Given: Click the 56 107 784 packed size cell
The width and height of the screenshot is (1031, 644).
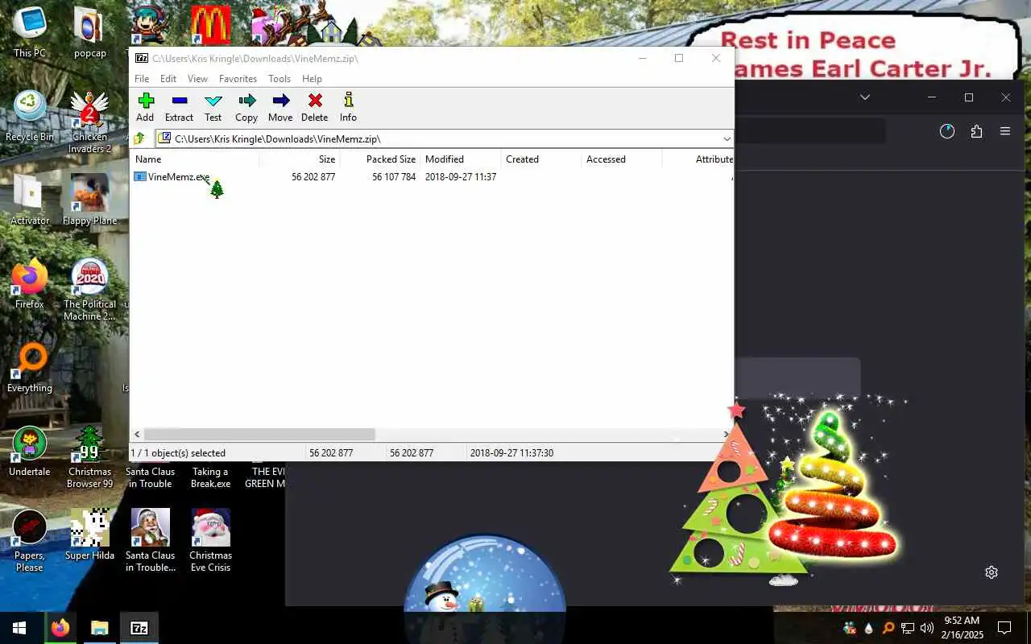Looking at the screenshot, I should coord(394,176).
